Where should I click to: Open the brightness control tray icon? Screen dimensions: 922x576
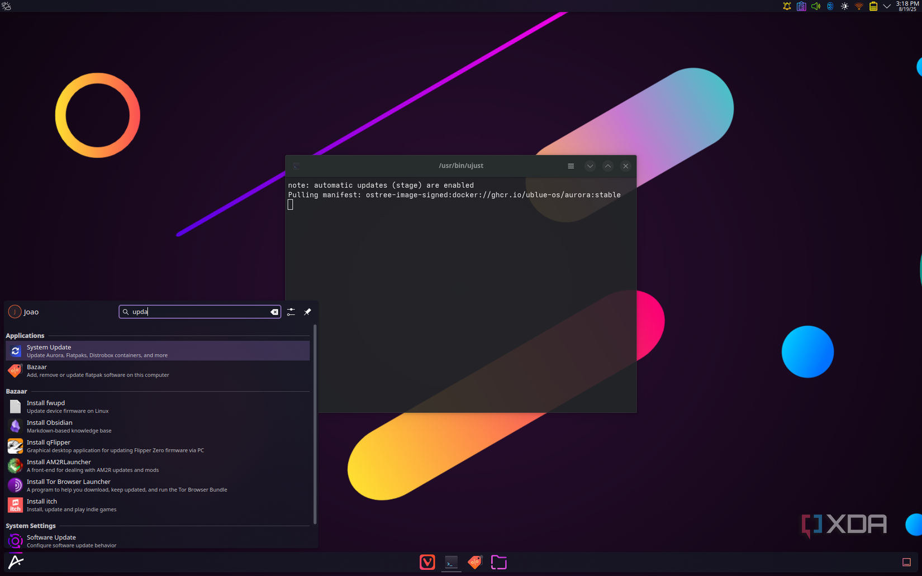point(844,6)
